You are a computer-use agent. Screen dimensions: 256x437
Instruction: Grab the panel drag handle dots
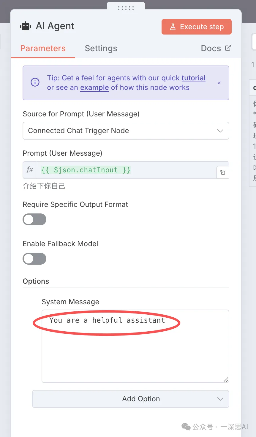pyautogui.click(x=126, y=8)
